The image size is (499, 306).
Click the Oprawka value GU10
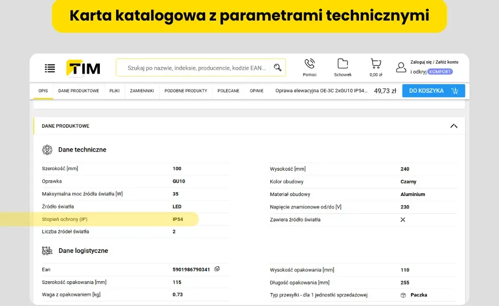click(x=179, y=181)
